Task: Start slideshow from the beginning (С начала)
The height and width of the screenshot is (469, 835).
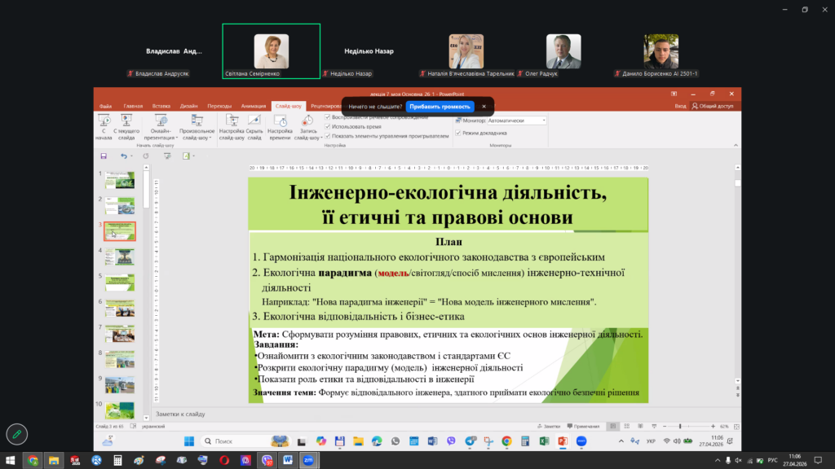Action: tap(104, 126)
